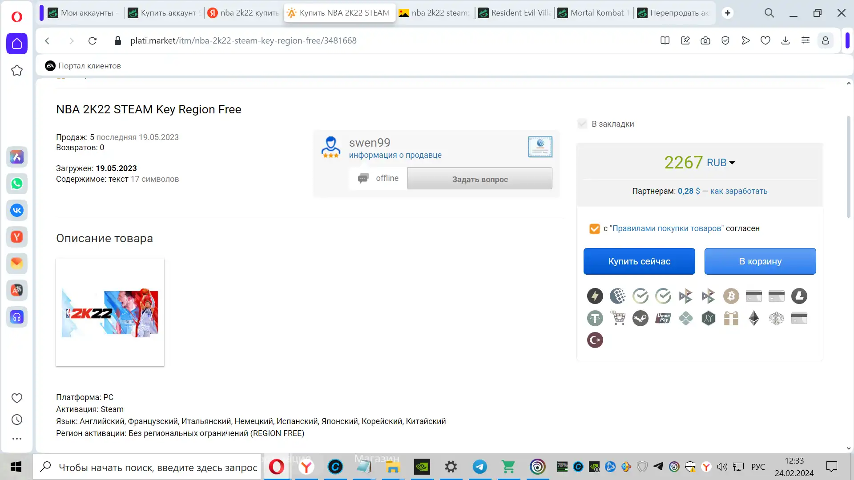This screenshot has height=480, width=854.
Task: Open Opera ad blocker shield icon
Action: (725, 40)
